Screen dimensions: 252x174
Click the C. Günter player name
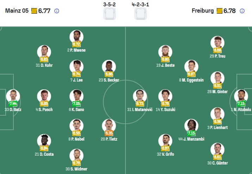coord(217,163)
